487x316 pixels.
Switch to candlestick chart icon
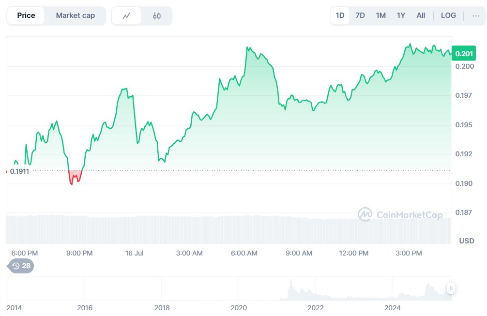(x=156, y=16)
